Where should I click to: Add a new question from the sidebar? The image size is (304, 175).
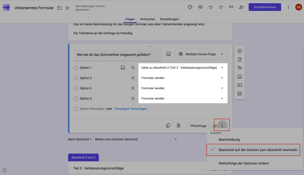point(240,51)
